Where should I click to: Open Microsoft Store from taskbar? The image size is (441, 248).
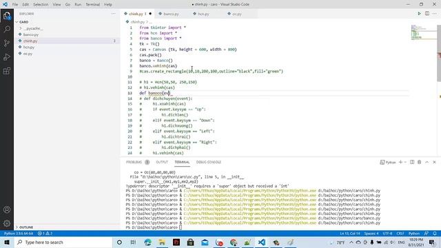(x=190, y=242)
